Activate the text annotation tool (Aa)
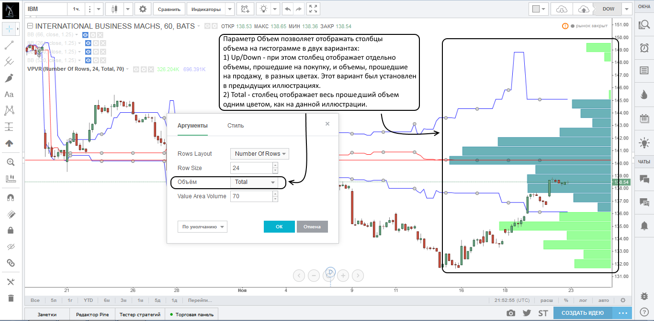This screenshot has width=654, height=321. pos(9,94)
